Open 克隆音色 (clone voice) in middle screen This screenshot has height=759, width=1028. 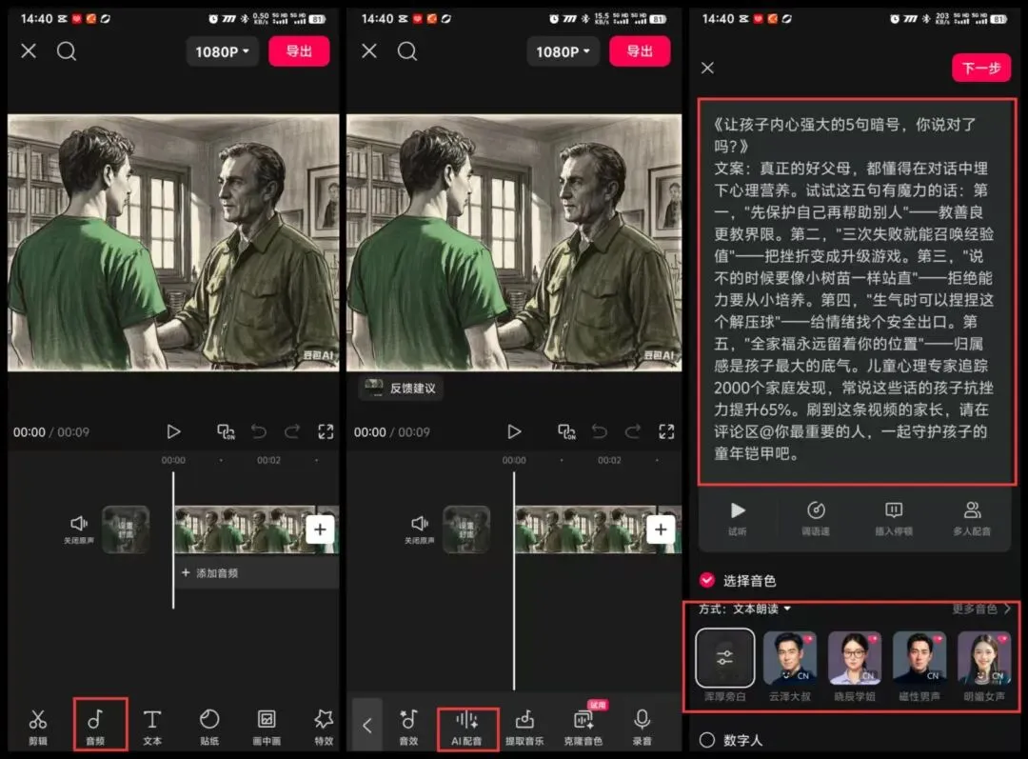[x=583, y=727]
